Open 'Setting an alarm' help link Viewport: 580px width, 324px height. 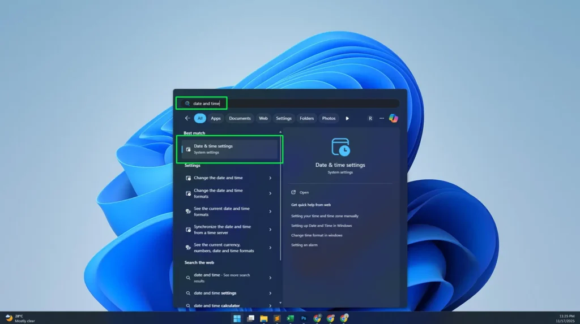[x=304, y=245]
